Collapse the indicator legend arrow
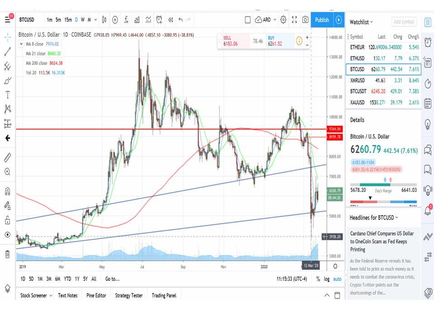Image resolution: width=434 pixels, height=326 pixels. 21,44
